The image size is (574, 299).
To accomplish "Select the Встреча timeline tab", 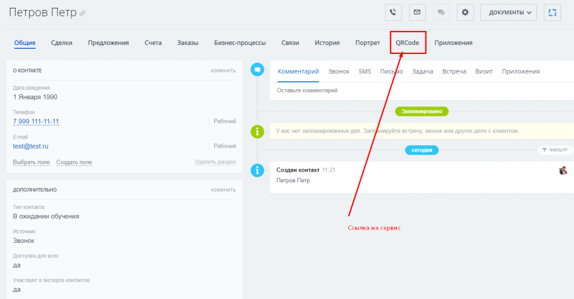I will (x=454, y=71).
